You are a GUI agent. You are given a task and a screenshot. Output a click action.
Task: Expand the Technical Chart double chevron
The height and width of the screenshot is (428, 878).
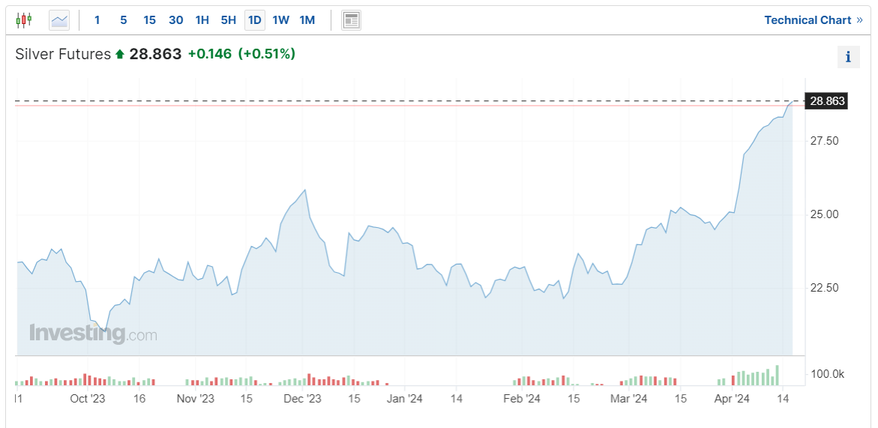click(x=859, y=20)
